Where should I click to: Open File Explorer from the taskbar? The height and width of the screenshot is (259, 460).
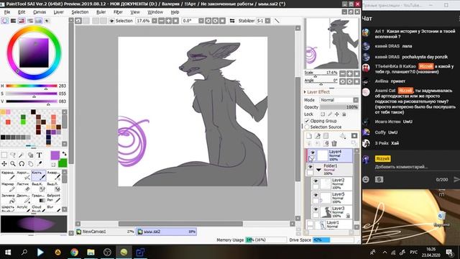point(91,252)
